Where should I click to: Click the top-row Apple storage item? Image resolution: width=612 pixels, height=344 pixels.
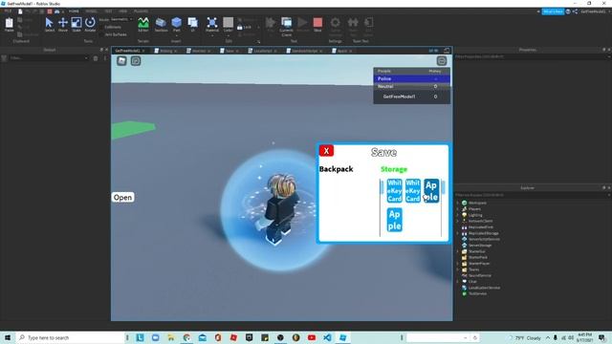point(431,191)
